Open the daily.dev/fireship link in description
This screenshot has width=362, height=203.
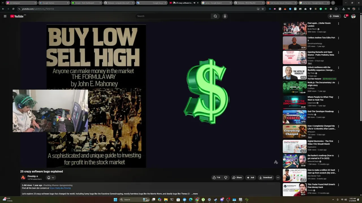pos(60,188)
